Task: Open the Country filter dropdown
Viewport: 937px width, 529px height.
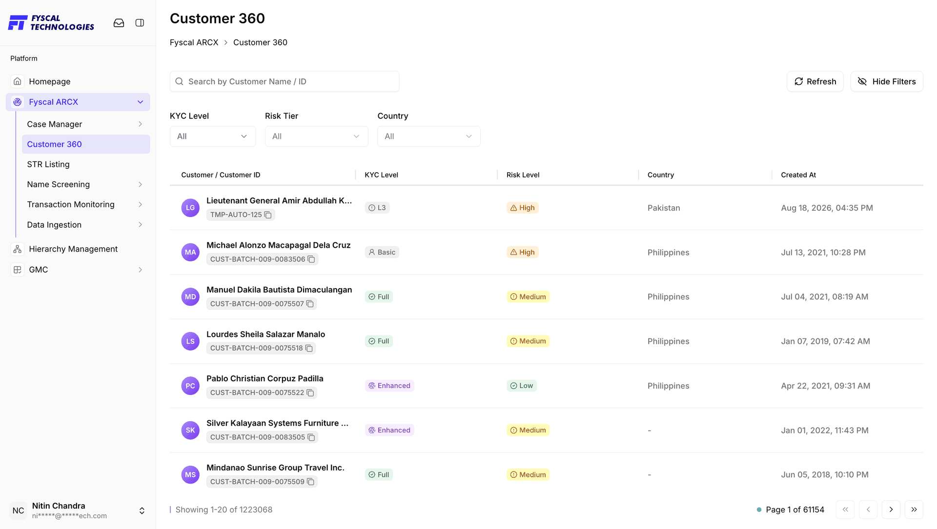Action: click(x=429, y=137)
